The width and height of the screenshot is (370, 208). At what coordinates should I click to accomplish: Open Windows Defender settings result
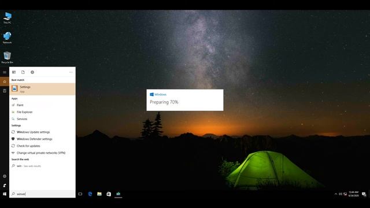pos(42,139)
